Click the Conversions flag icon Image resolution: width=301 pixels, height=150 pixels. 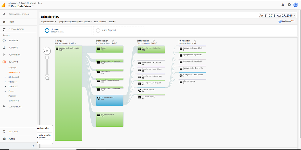coord(4,107)
